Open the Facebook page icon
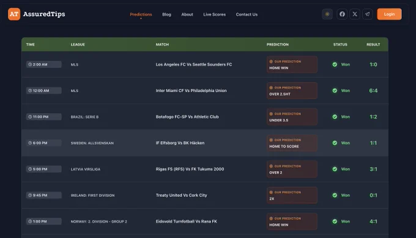Viewport: 416px width, 238px height. pos(342,14)
